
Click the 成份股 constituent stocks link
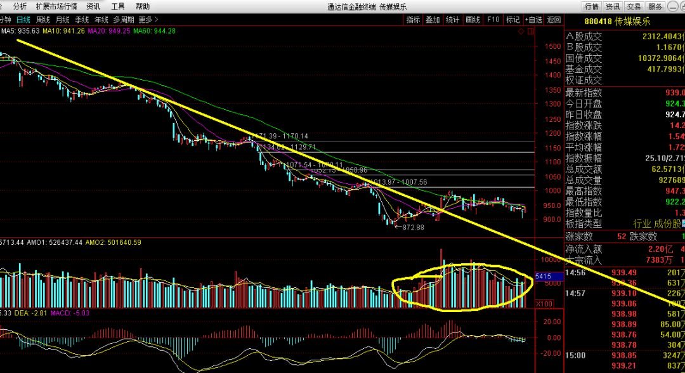[x=670, y=224]
